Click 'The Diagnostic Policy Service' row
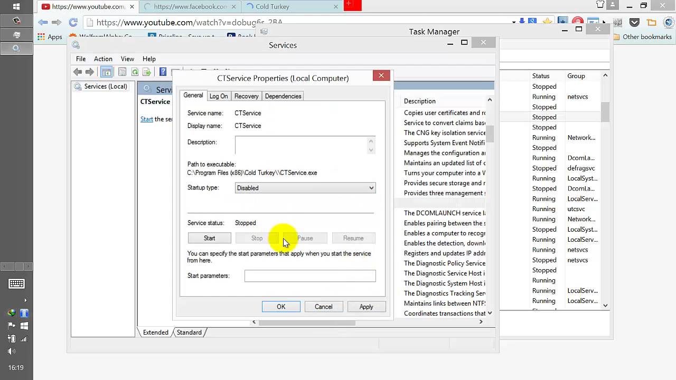This screenshot has height=380, width=676. 445,263
